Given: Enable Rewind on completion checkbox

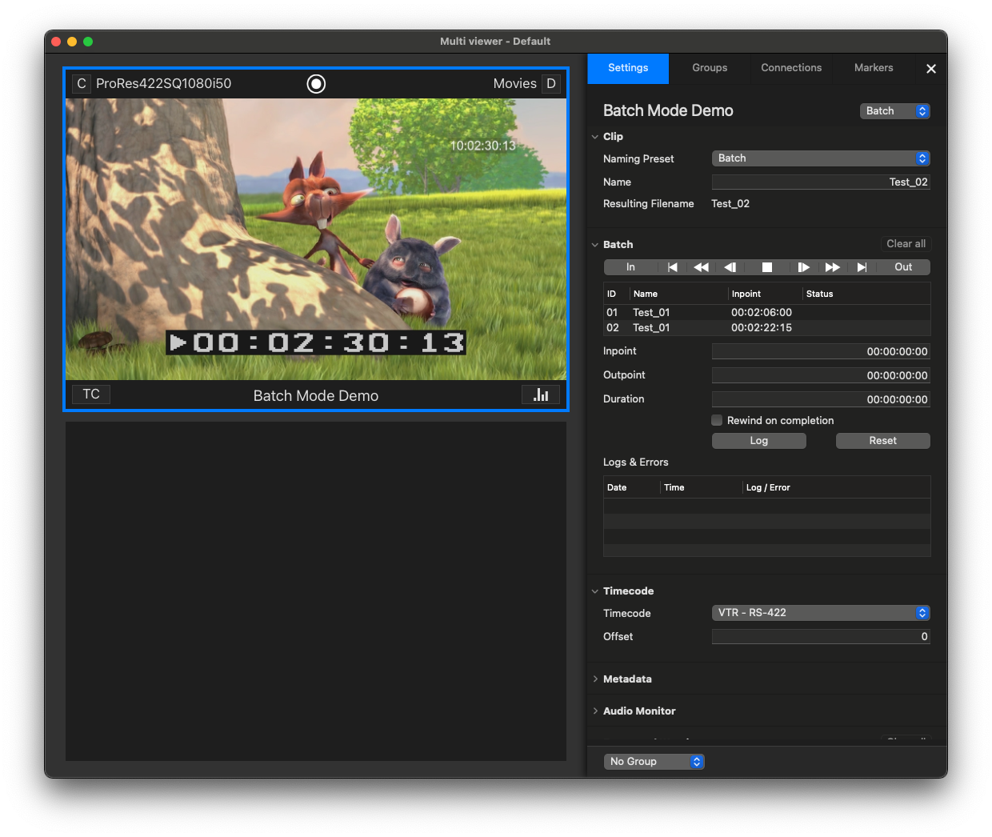Looking at the screenshot, I should tap(717, 420).
